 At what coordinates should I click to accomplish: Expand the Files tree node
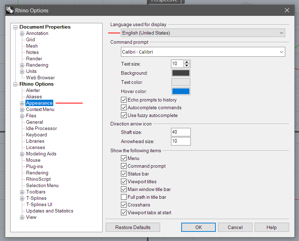22,116
